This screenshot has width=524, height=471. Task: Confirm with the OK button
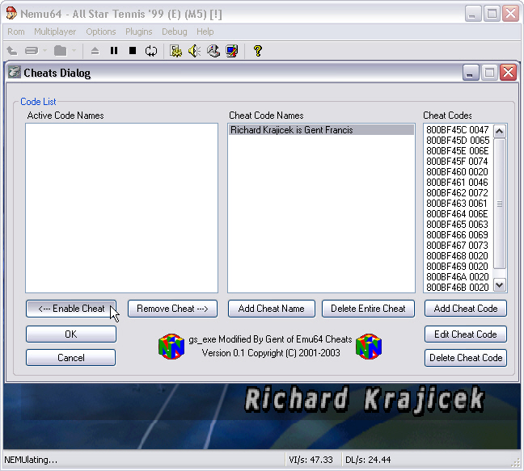(x=71, y=334)
